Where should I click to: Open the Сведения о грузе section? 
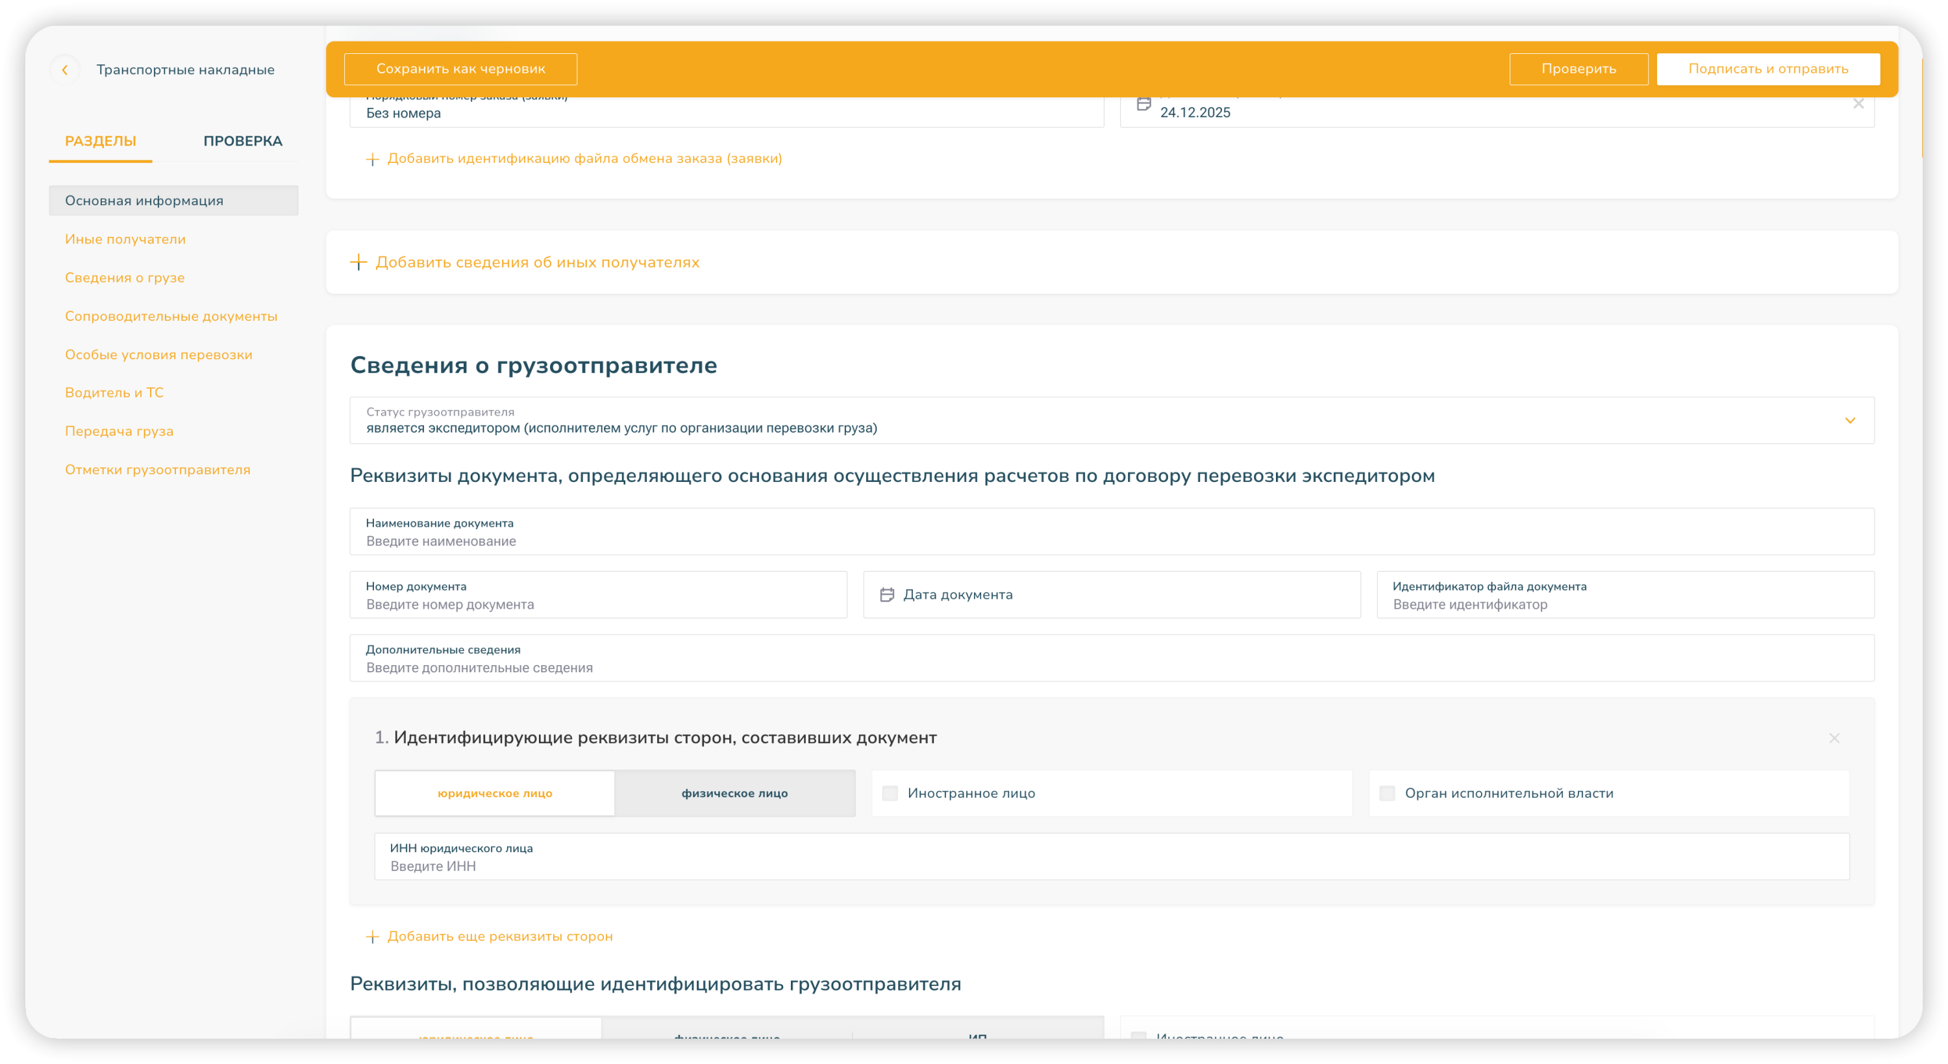(125, 278)
